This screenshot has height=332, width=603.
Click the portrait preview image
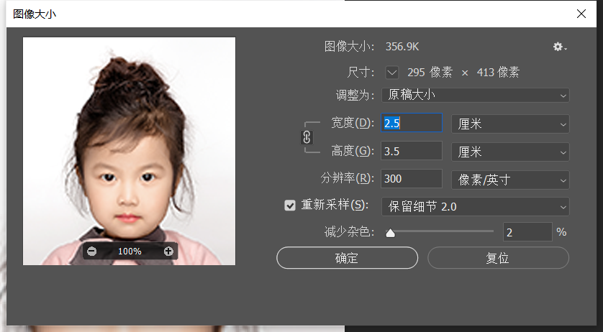click(x=130, y=151)
